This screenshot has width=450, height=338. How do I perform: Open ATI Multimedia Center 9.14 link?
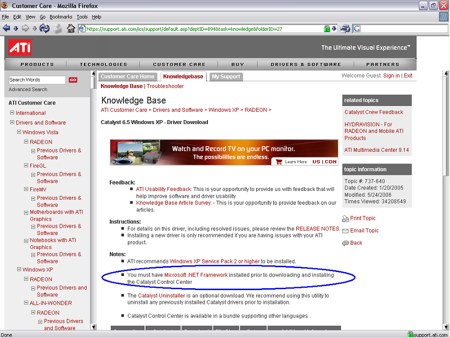(x=377, y=150)
